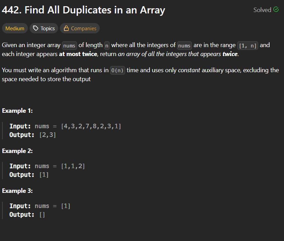Click the [1, n] range code chip
The width and height of the screenshot is (284, 241).
tap(248, 45)
